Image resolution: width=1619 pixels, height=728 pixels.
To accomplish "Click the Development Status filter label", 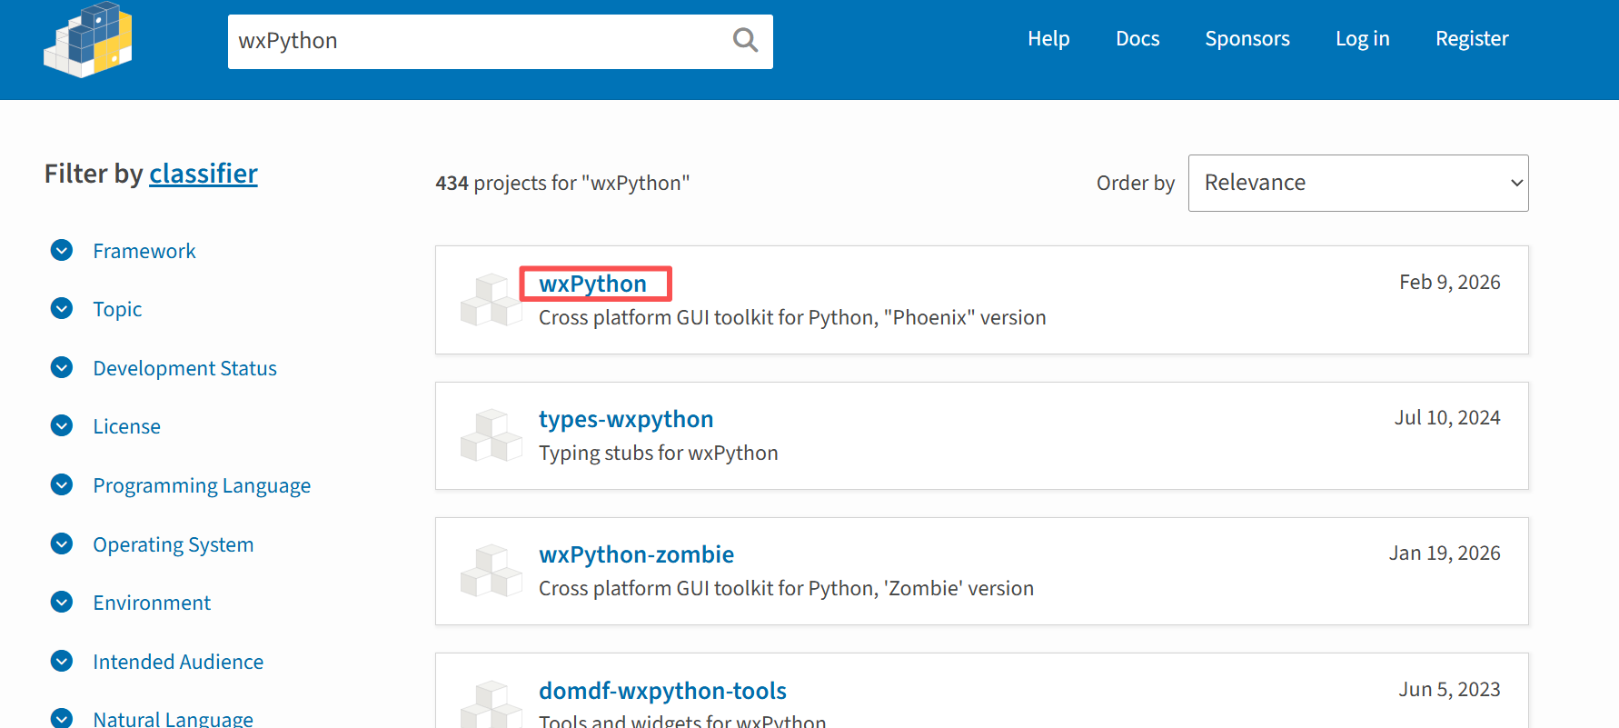I will [x=185, y=368].
